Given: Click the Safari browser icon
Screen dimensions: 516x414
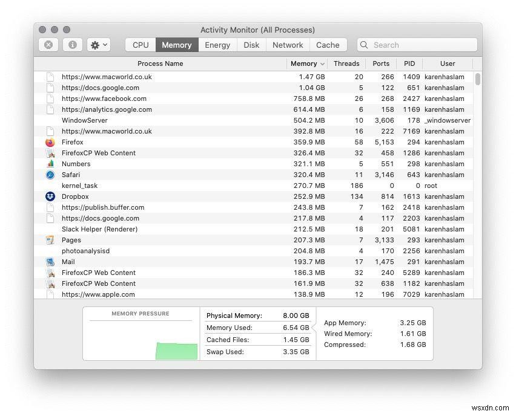Looking at the screenshot, I should coord(49,175).
